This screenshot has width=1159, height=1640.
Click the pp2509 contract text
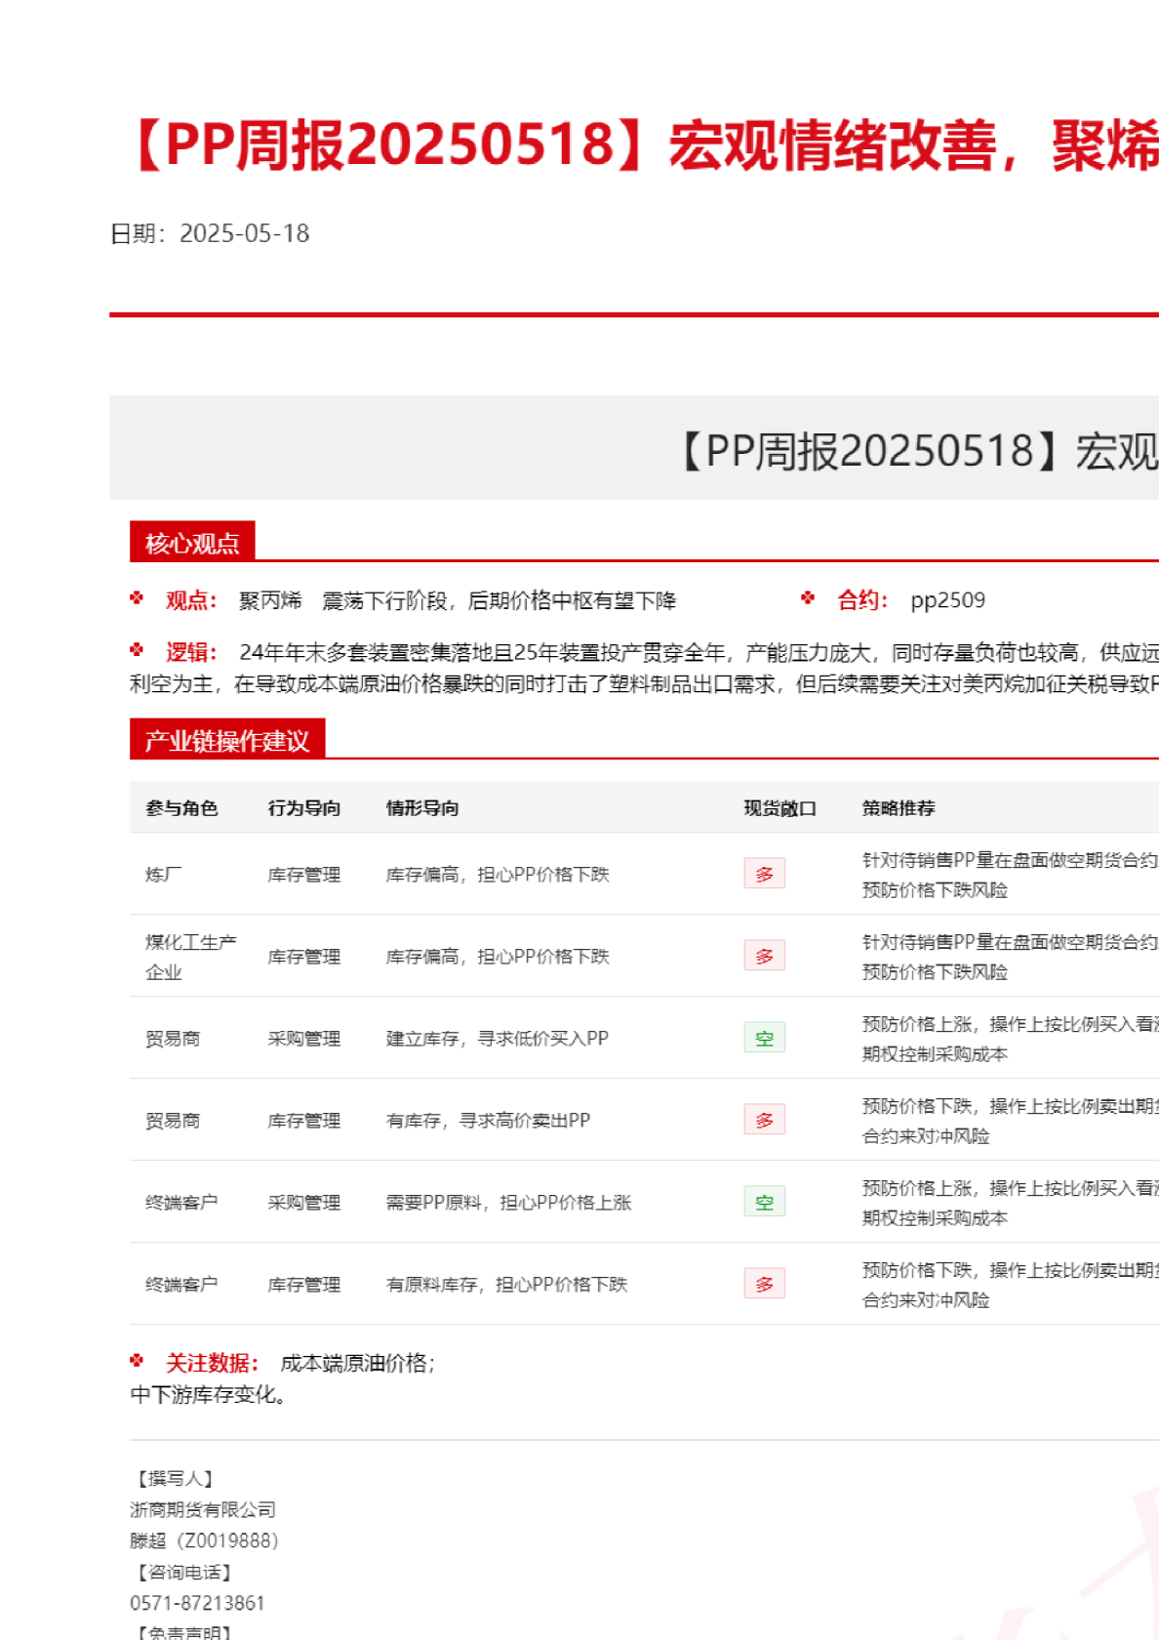(947, 600)
